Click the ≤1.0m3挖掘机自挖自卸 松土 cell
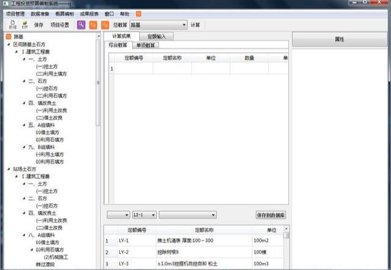 coord(204,263)
